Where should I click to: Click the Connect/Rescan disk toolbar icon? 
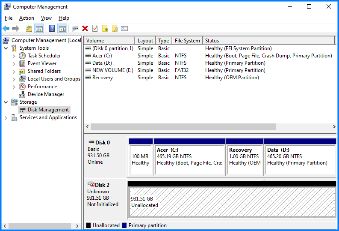click(75, 29)
